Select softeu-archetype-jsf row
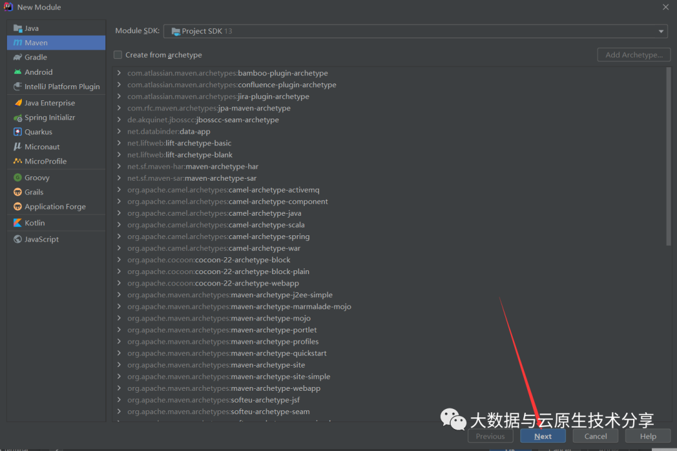The height and width of the screenshot is (451, 677). [389, 400]
